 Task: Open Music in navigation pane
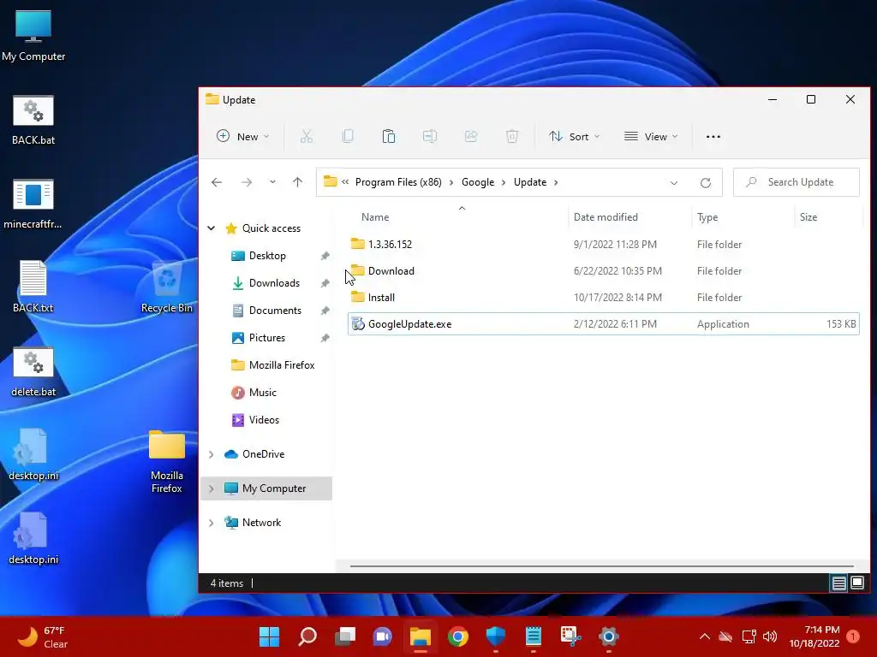tap(262, 393)
